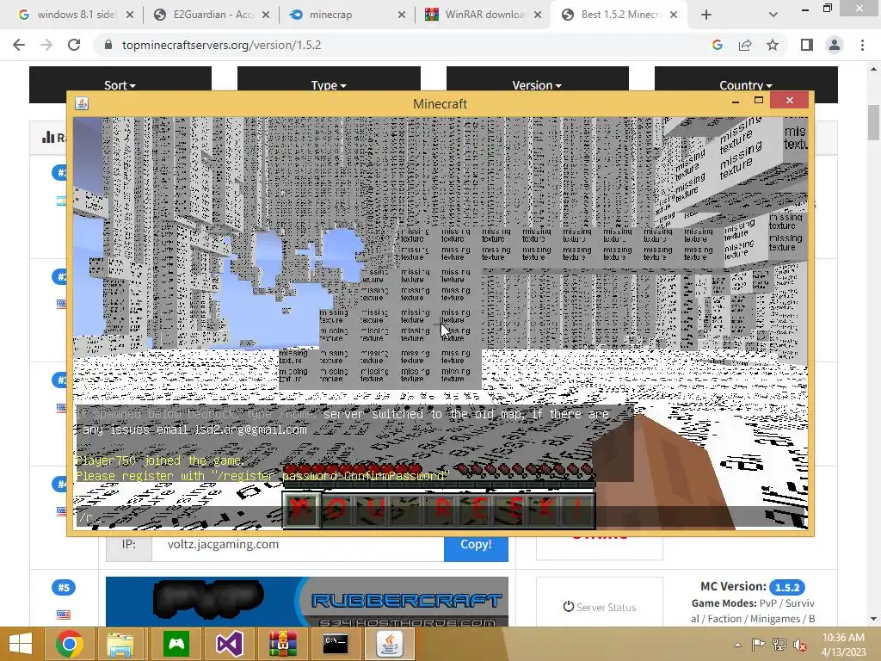Viewport: 881px width, 661px height.
Task: Select the Java Minecraft taskbar icon
Action: pos(390,644)
